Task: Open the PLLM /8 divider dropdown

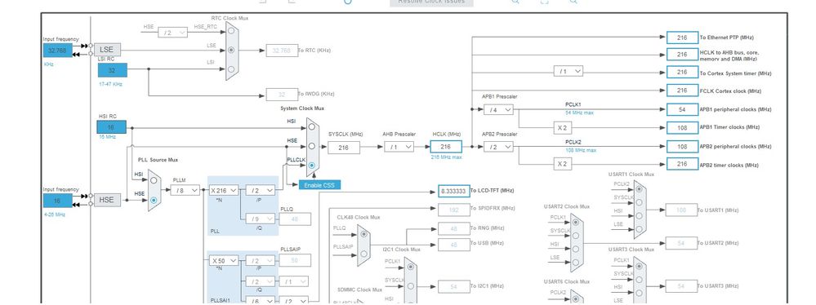Action: (x=185, y=190)
